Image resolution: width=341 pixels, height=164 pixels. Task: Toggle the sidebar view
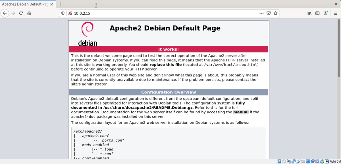tap(317, 13)
